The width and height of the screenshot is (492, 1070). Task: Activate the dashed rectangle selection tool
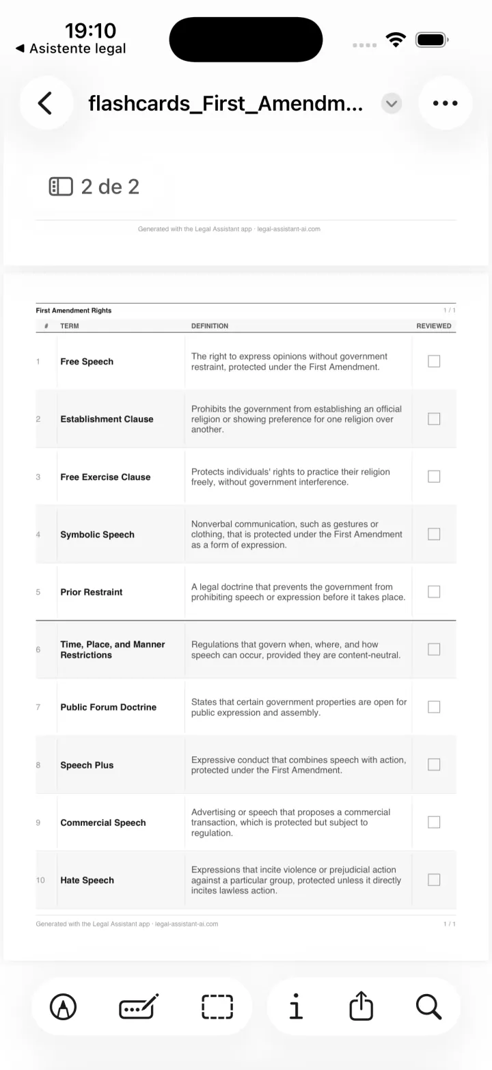(x=217, y=1006)
